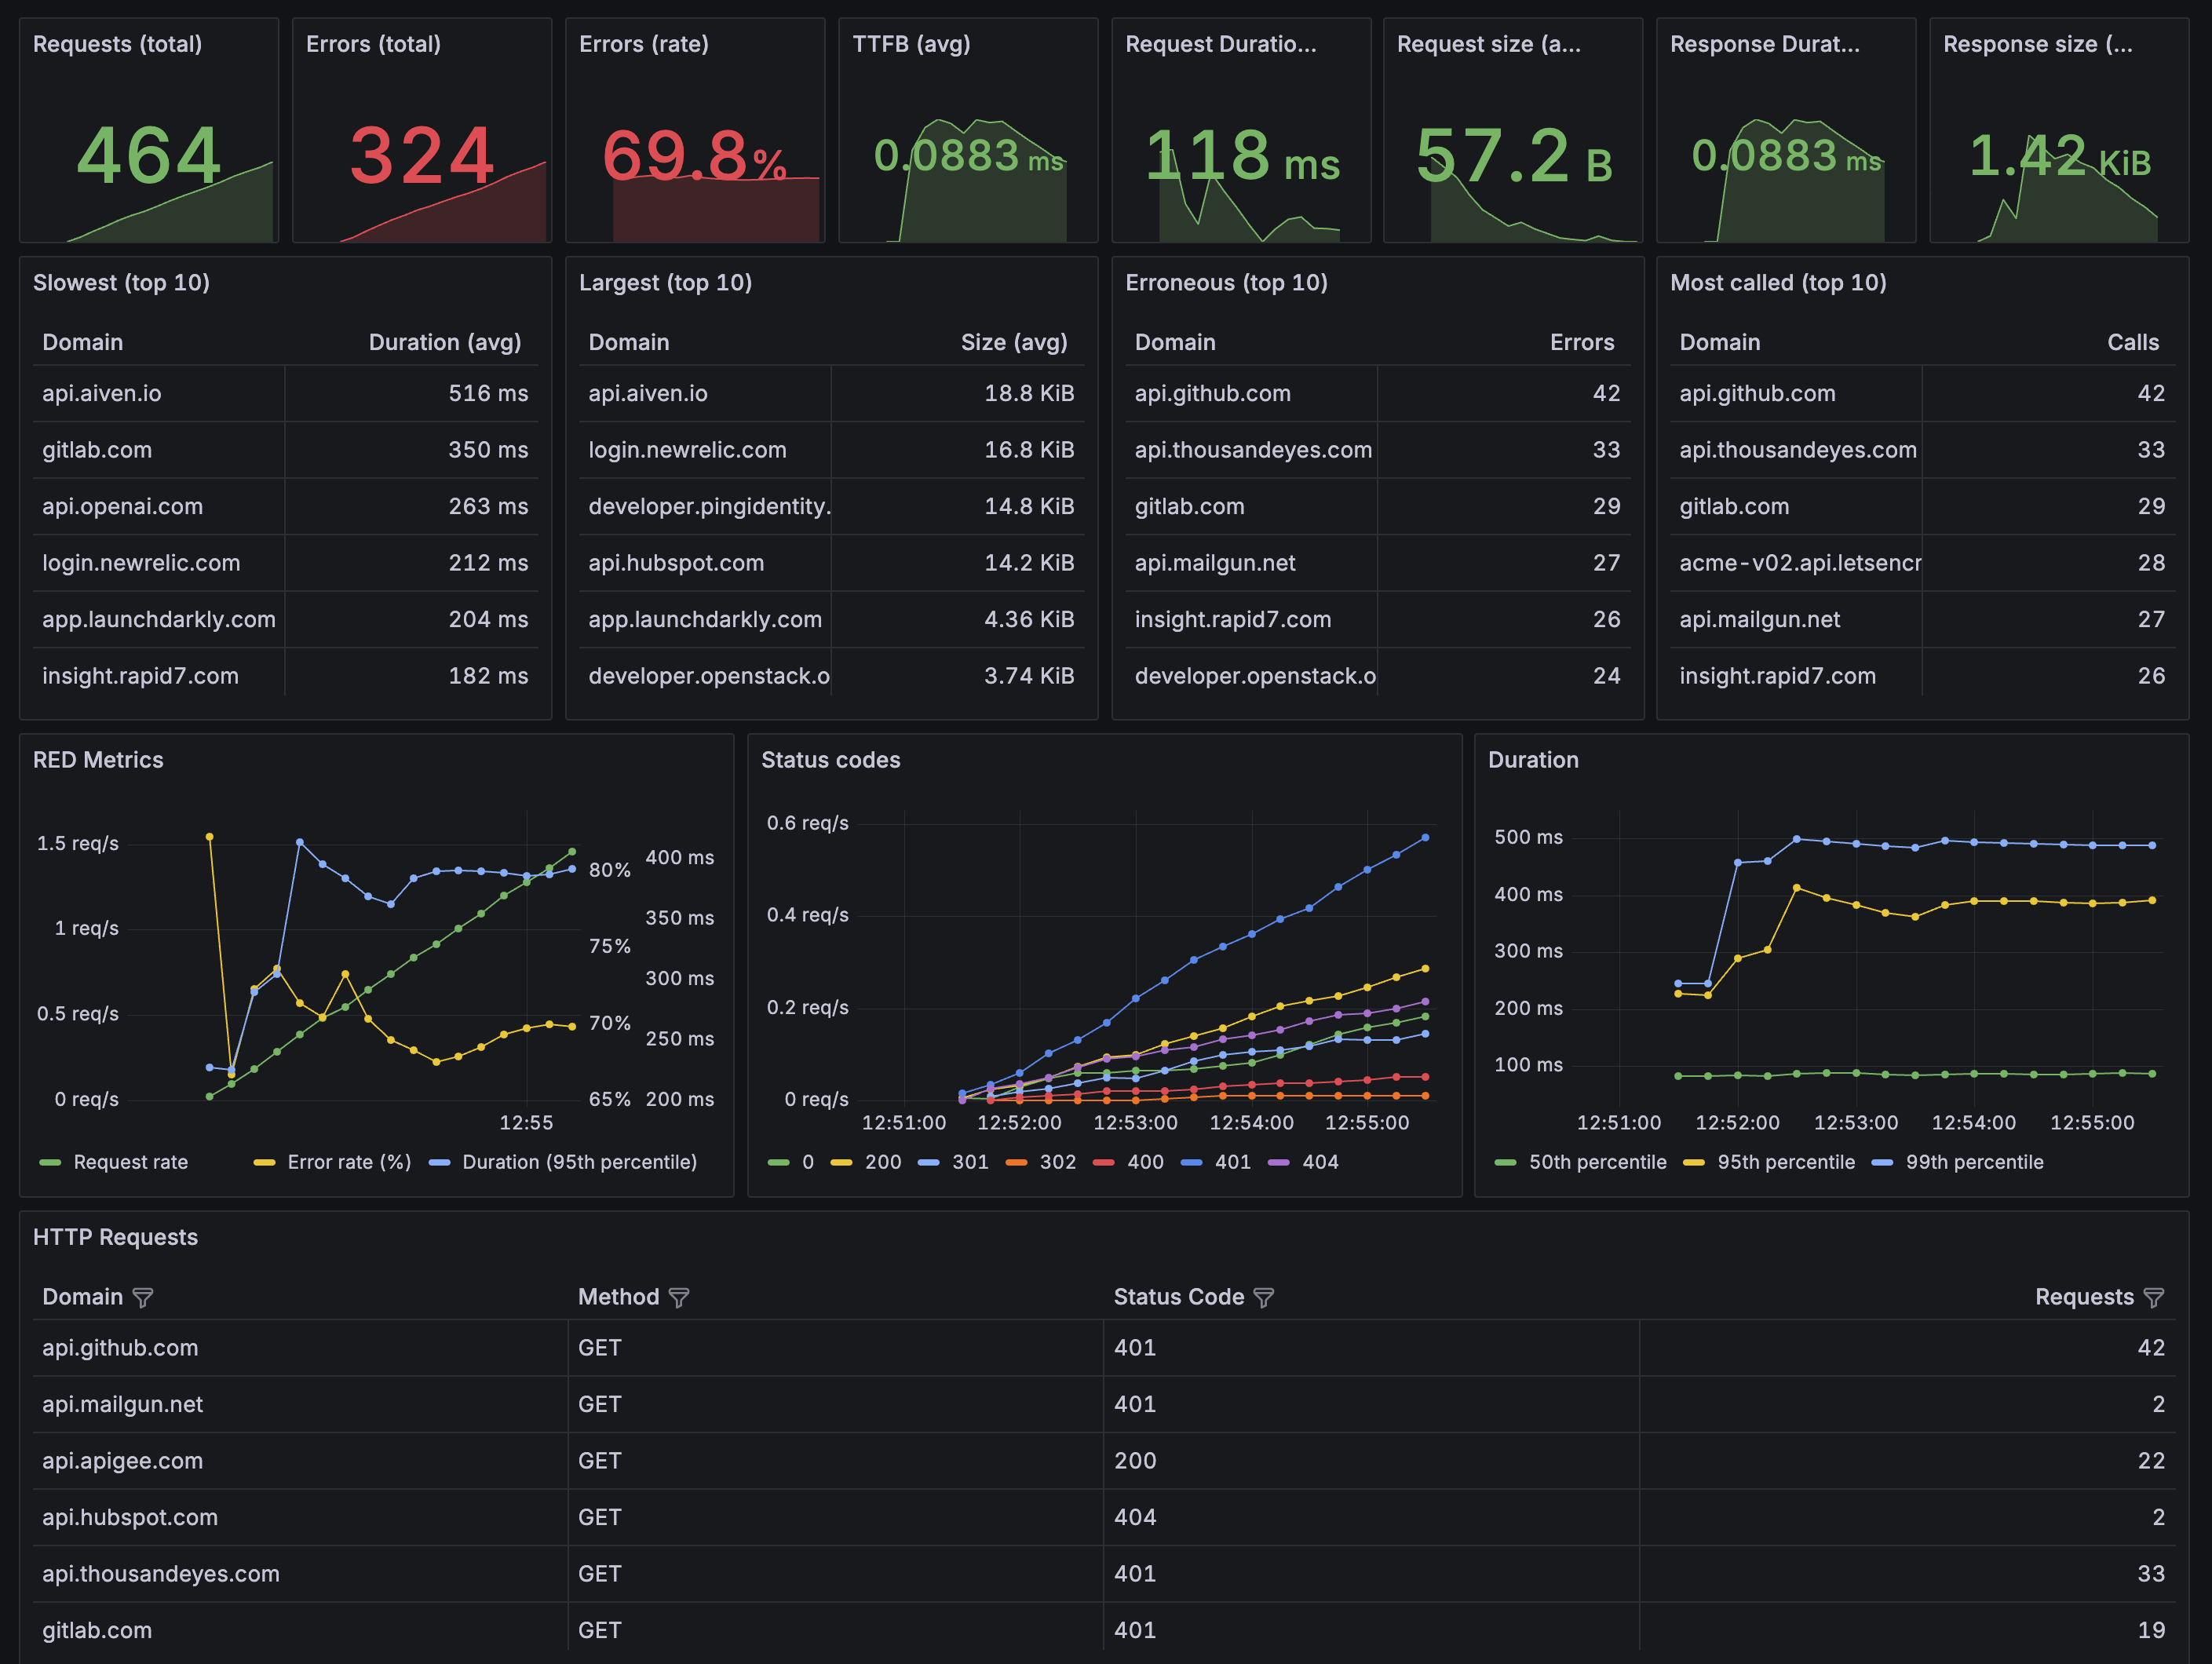Open the Errors (rate) panel title menu
2212x1664 pixels.
[x=645, y=44]
